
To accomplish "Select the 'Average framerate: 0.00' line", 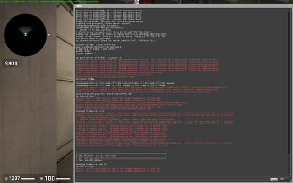I will click(x=90, y=111).
